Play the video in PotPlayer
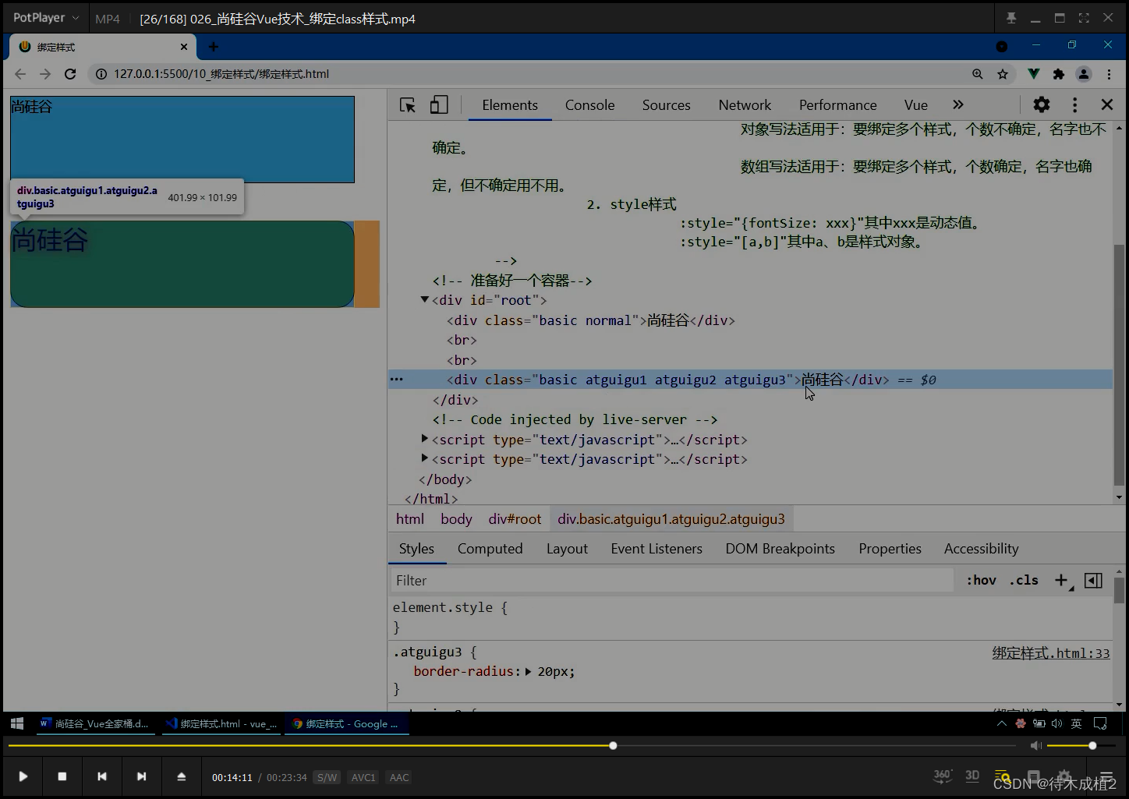The image size is (1129, 799). [23, 776]
